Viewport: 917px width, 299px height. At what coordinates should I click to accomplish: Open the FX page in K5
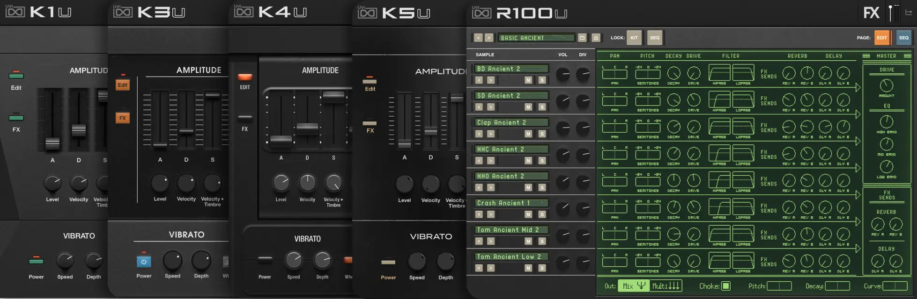[x=370, y=123]
